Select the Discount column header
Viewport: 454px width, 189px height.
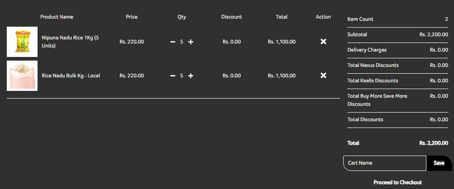(232, 17)
